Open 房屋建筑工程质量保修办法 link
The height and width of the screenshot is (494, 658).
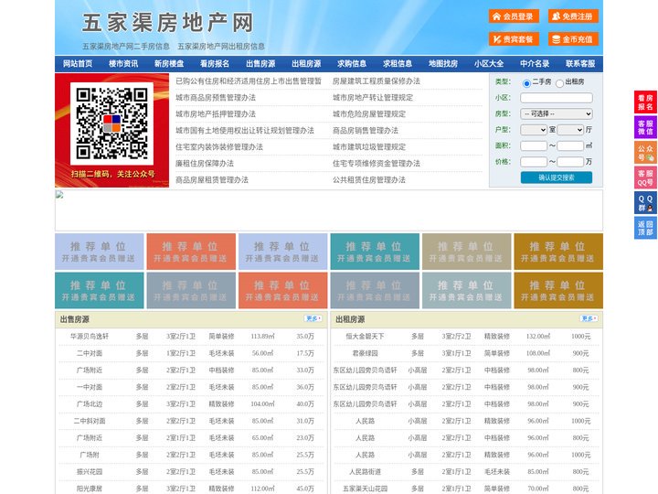[377, 81]
